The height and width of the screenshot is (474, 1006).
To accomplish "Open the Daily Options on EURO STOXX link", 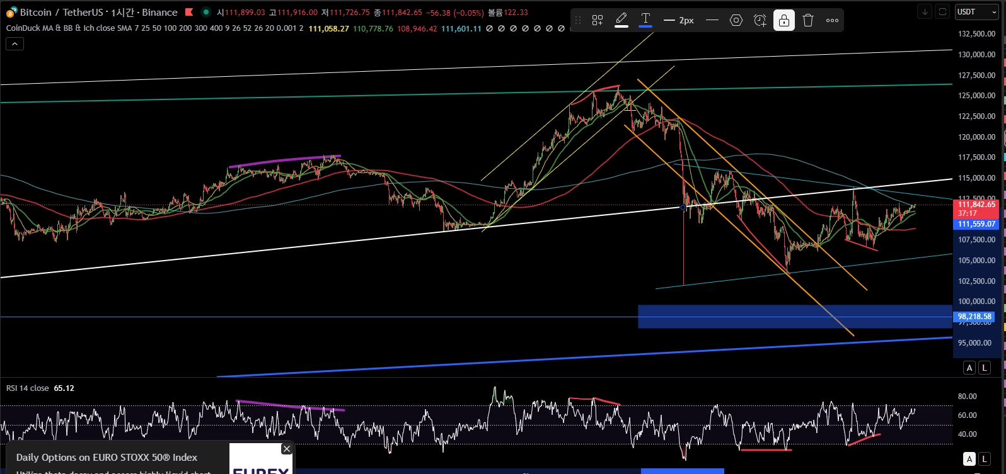I will click(107, 458).
